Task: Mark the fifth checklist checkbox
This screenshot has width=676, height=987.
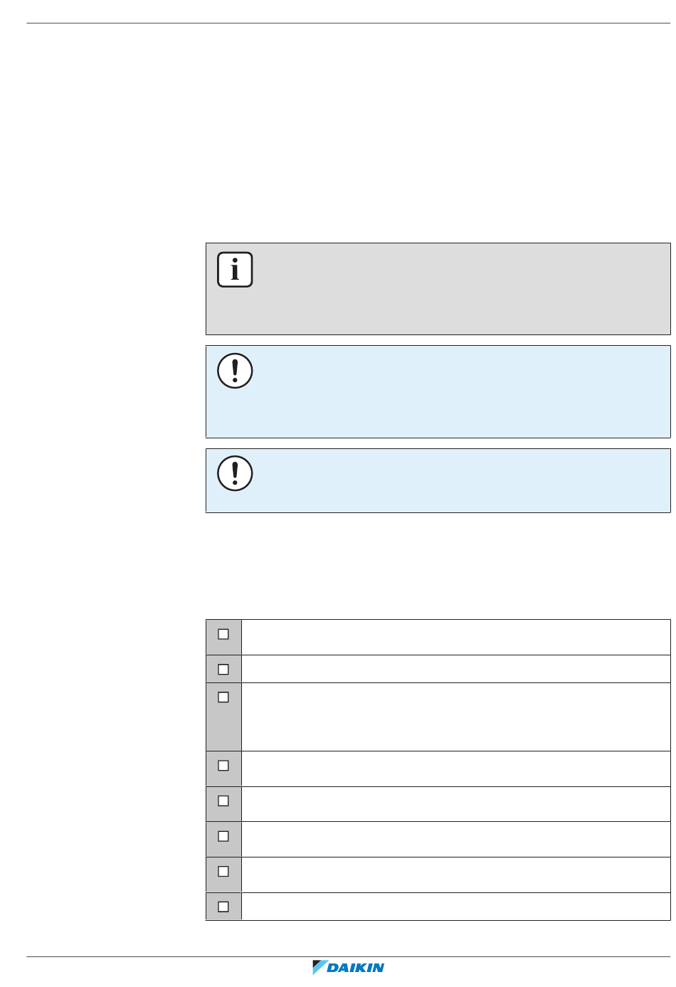Action: [223, 801]
